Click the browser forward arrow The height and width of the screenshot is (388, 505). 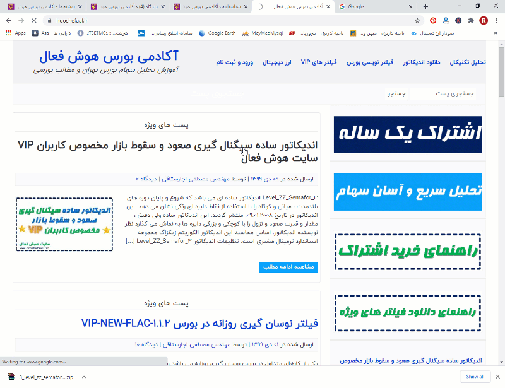point(21,21)
